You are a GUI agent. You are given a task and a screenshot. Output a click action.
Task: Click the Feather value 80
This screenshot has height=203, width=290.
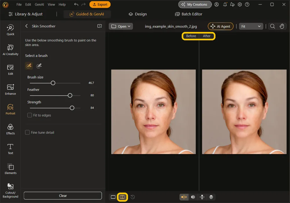tap(92, 95)
